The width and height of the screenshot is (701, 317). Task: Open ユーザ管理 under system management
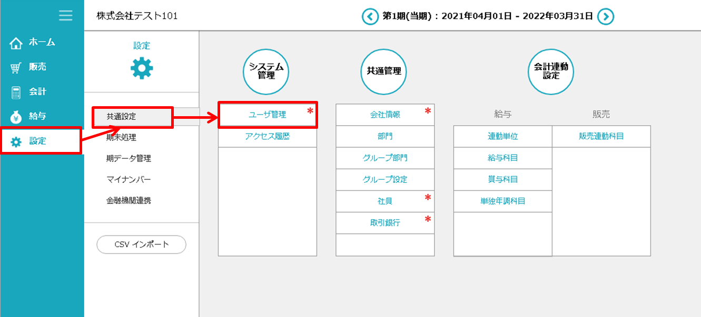(x=267, y=115)
